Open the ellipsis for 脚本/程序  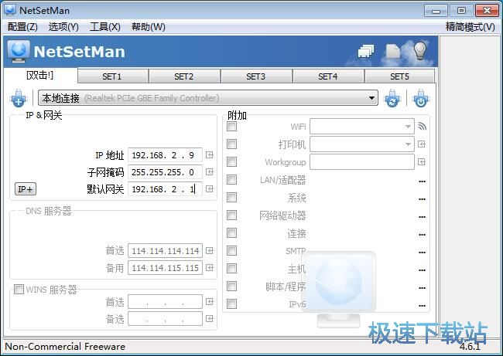click(x=423, y=288)
